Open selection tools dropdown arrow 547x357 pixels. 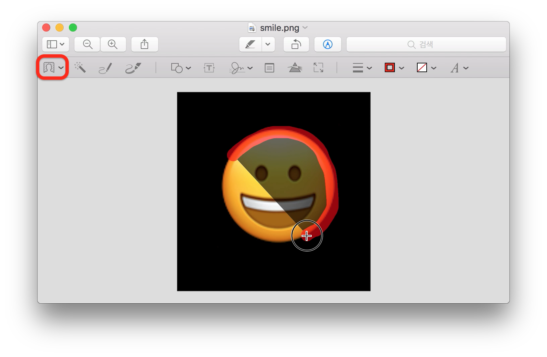click(x=61, y=68)
